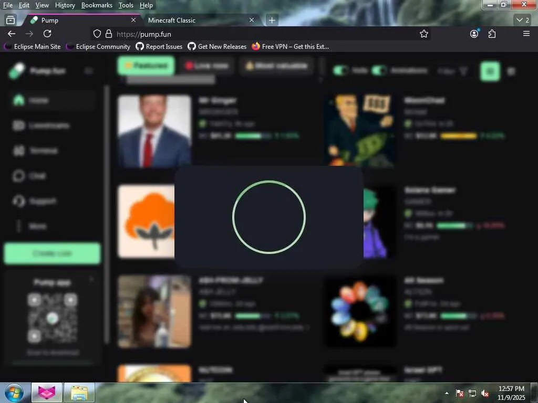The height and width of the screenshot is (403, 538).
Task: Open Terminal from the sidebar icon
Action: [18, 151]
